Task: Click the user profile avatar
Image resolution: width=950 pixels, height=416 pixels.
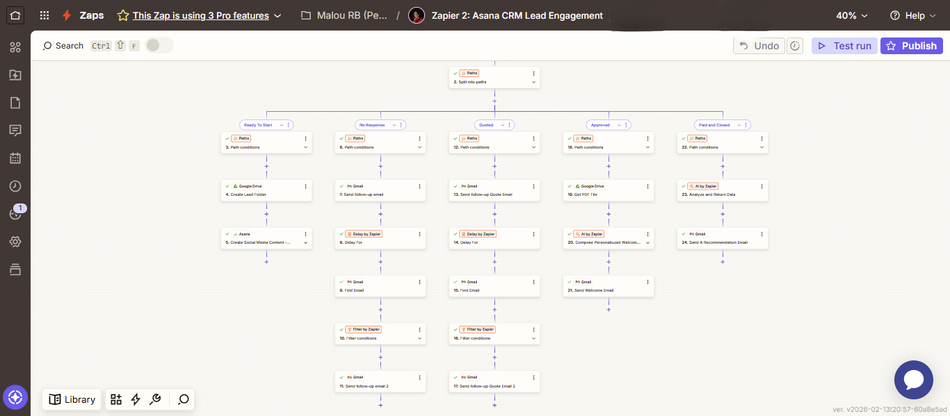Action: coord(417,15)
